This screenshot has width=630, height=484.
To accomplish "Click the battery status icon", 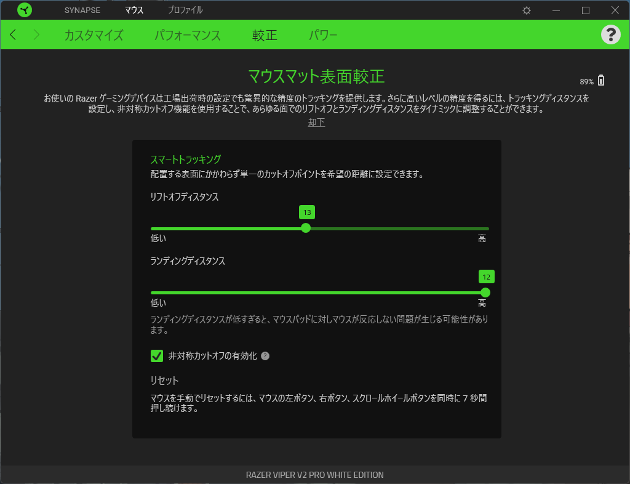I will coord(600,81).
